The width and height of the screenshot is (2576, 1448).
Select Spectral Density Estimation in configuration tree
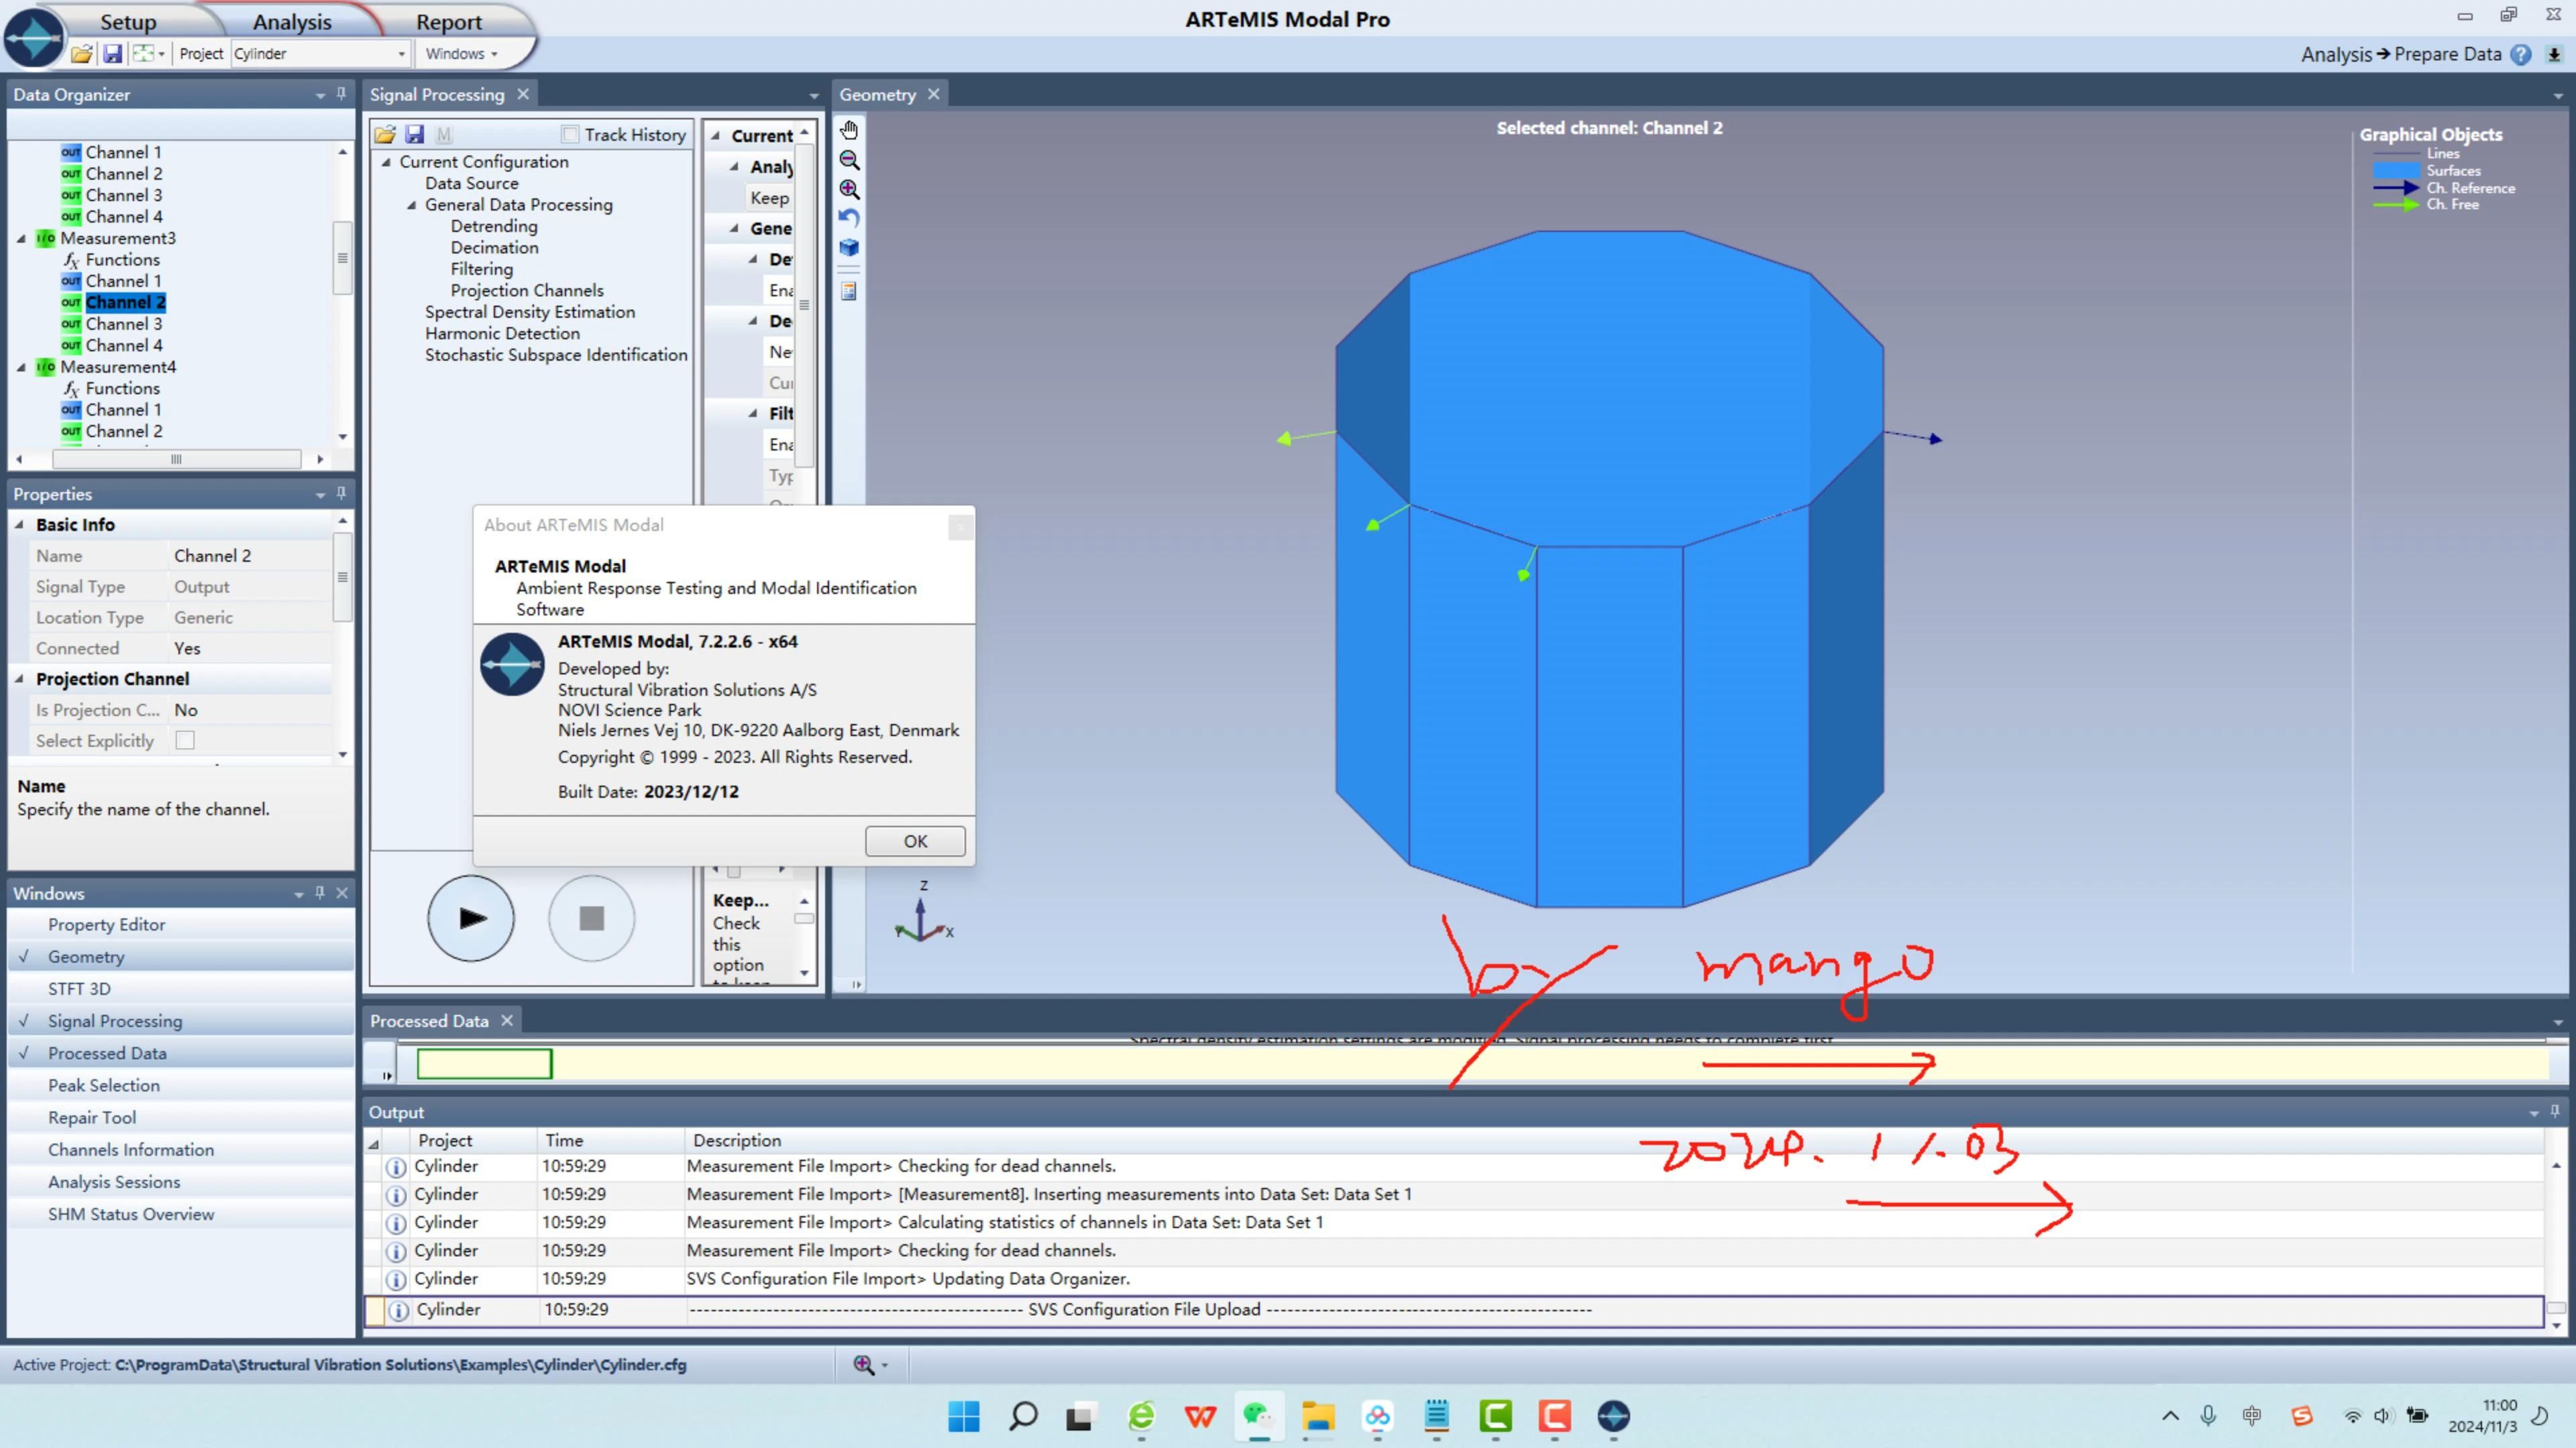point(530,312)
